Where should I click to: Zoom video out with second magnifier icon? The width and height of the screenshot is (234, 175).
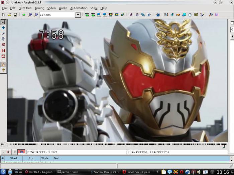coord(36,15)
